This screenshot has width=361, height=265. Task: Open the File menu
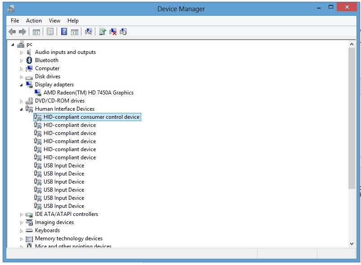(15, 21)
